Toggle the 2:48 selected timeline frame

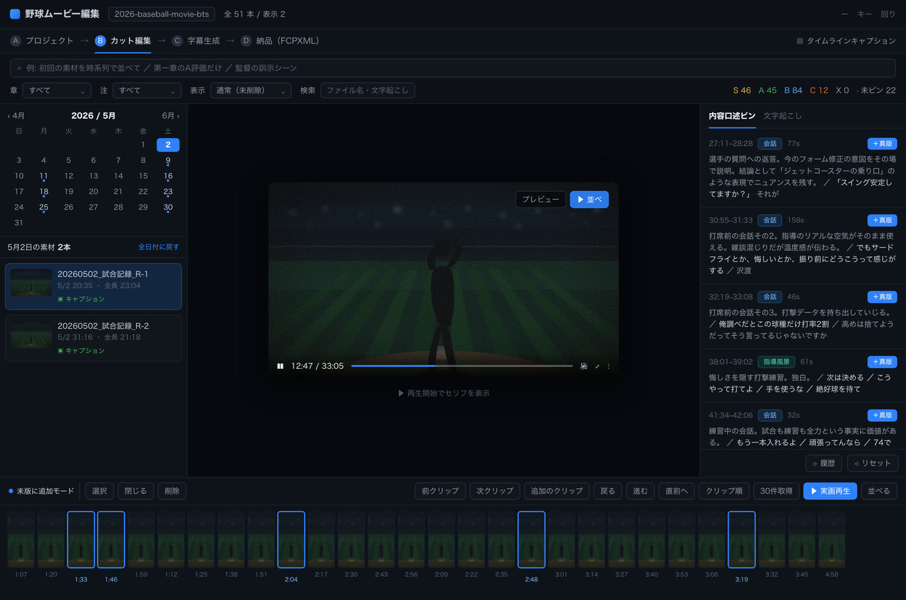(531, 539)
